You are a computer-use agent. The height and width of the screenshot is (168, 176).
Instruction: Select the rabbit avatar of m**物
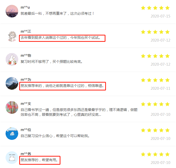(x=12, y=59)
